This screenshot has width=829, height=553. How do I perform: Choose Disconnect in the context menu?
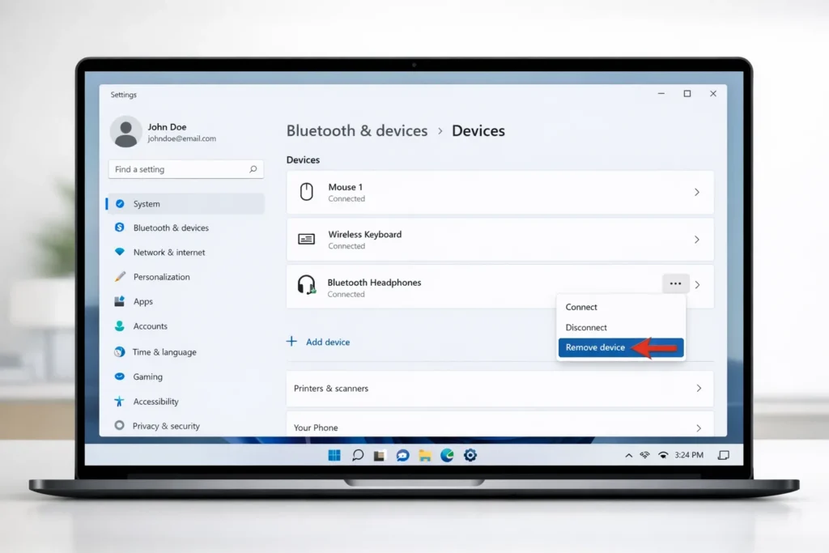(586, 328)
